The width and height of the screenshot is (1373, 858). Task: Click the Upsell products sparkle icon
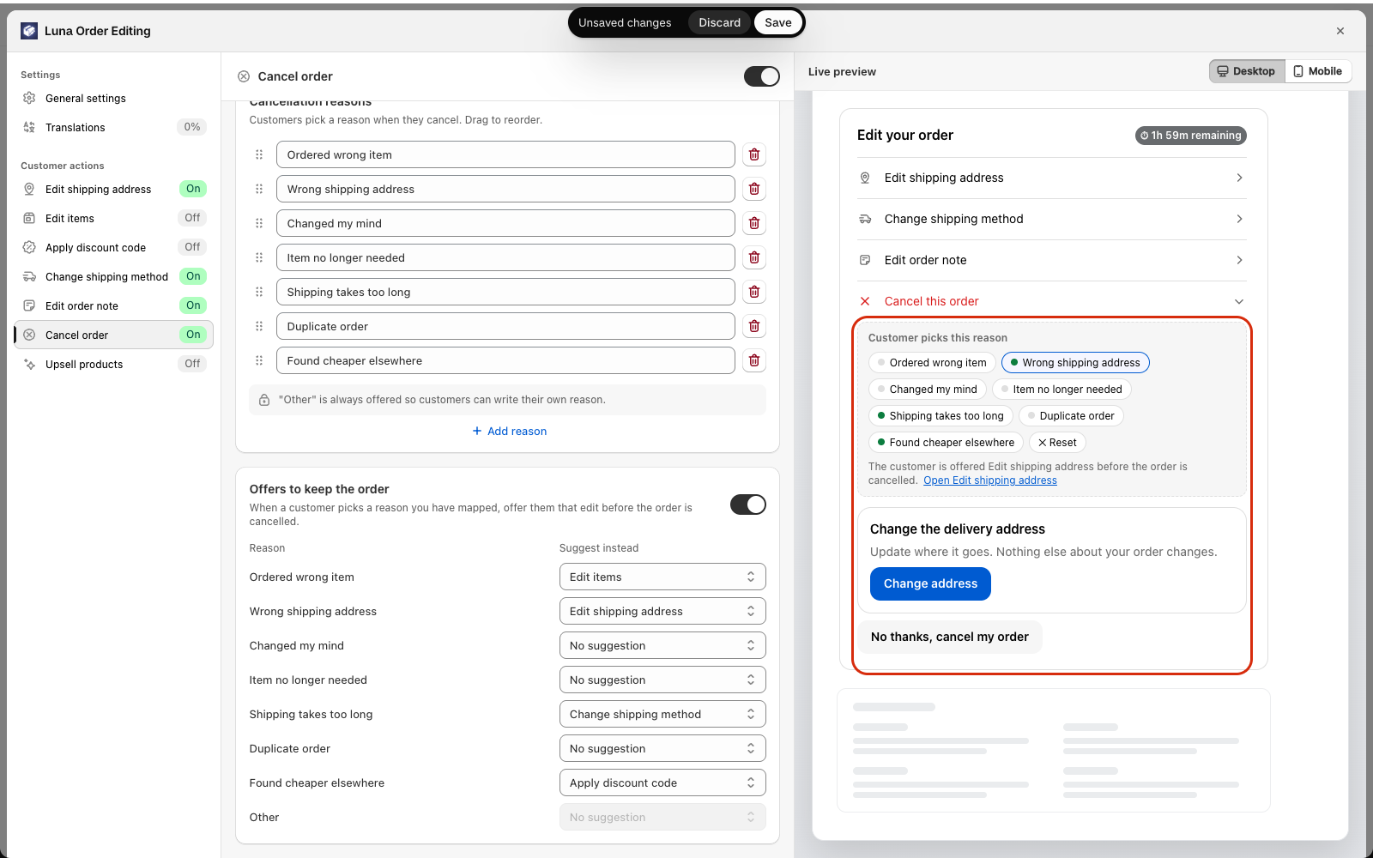pos(29,364)
